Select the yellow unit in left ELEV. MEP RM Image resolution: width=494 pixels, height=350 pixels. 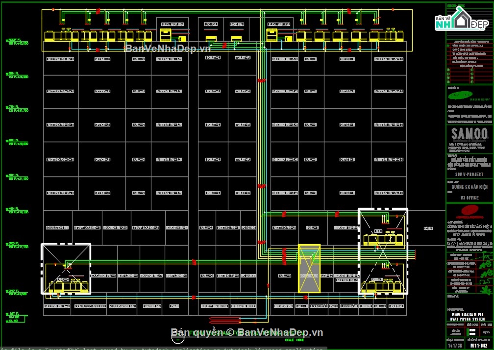tap(165, 35)
